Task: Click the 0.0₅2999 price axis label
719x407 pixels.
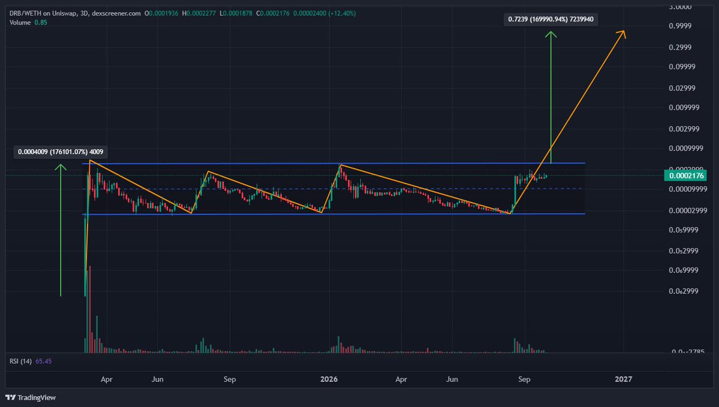Action: pos(684,251)
